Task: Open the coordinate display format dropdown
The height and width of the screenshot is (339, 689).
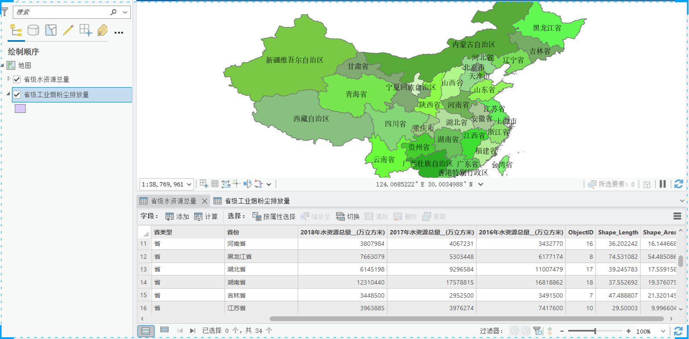Action: pyautogui.click(x=481, y=184)
